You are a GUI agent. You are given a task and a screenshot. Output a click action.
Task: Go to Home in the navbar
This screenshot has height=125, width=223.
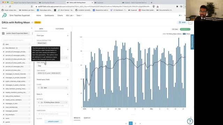coord(39,15)
